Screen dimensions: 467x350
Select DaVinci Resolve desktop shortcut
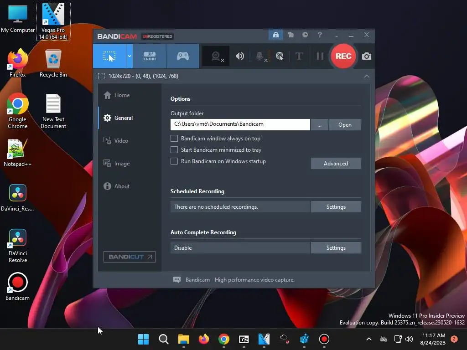click(18, 246)
